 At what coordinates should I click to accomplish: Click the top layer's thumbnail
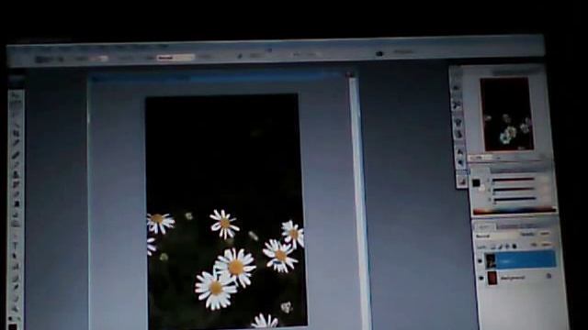491,260
